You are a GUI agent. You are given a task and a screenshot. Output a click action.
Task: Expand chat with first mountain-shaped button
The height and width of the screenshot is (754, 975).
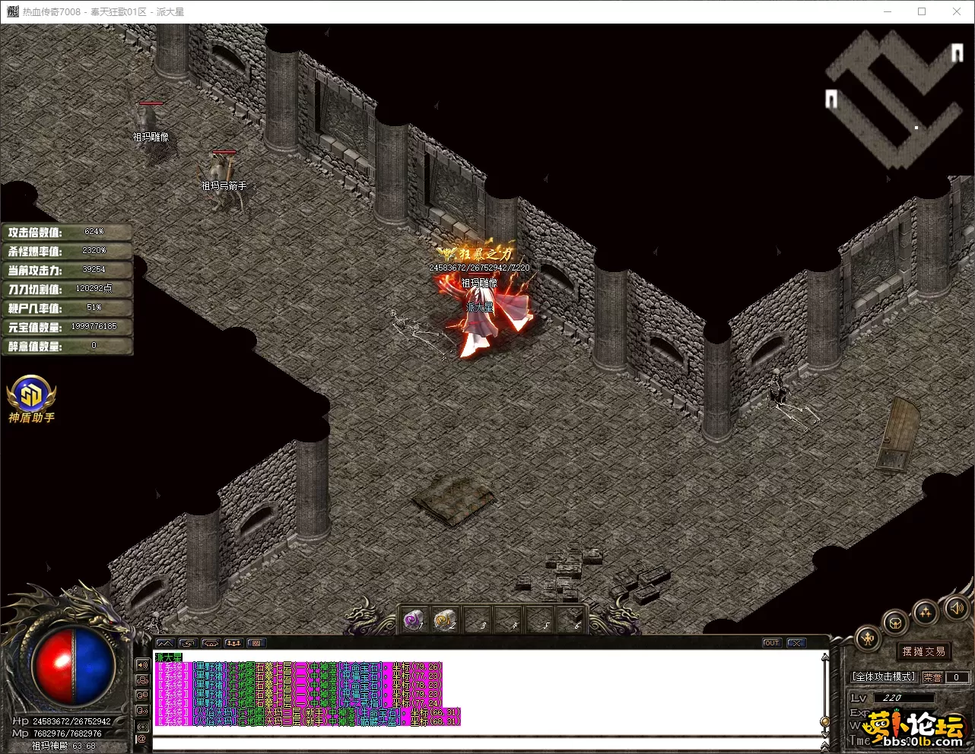pyautogui.click(x=164, y=643)
